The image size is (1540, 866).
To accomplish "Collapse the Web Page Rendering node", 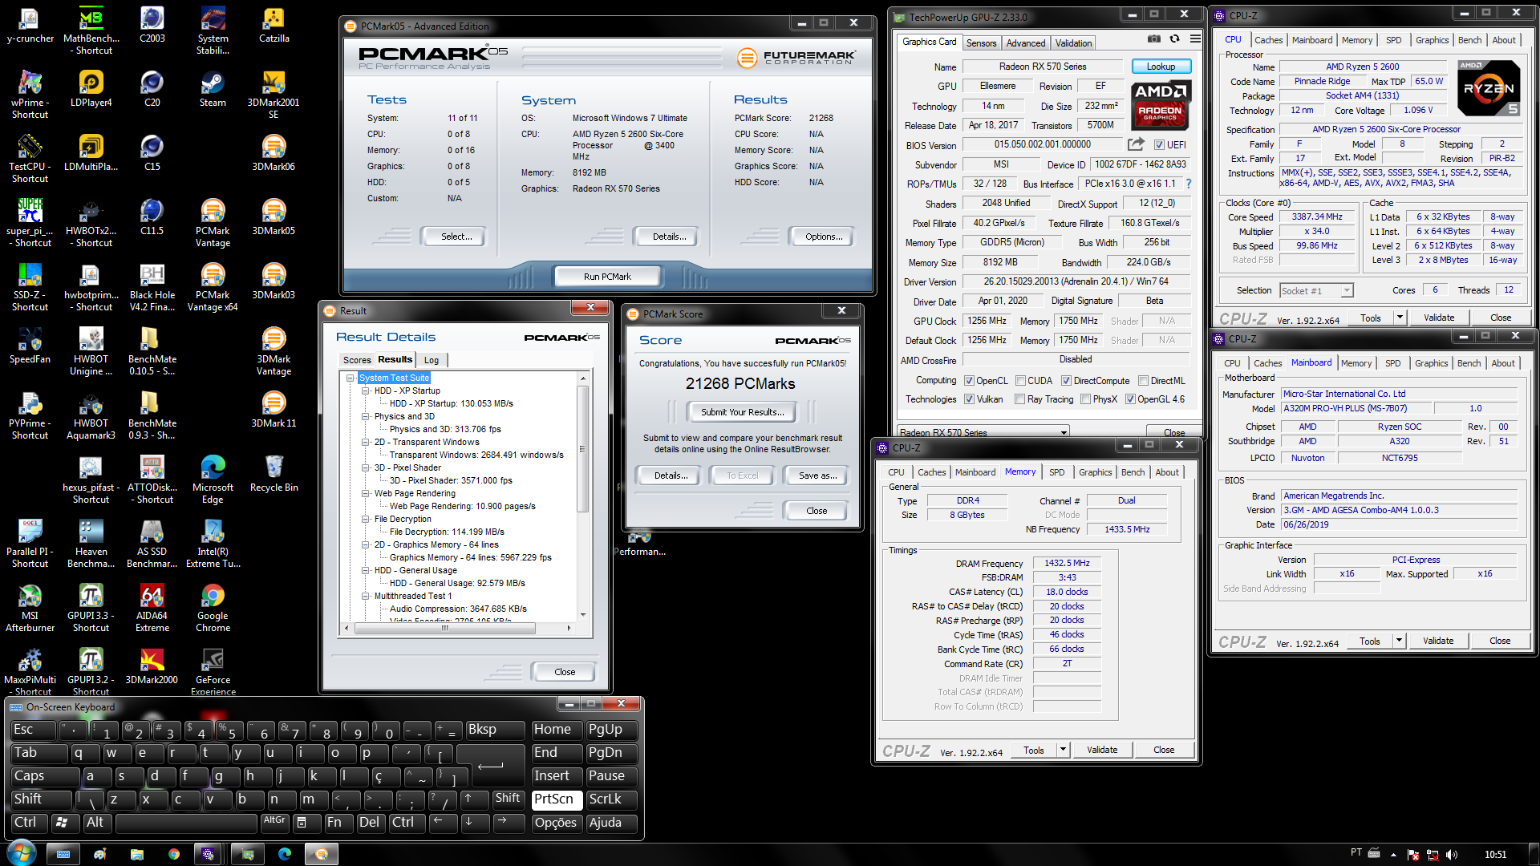I will pyautogui.click(x=366, y=493).
